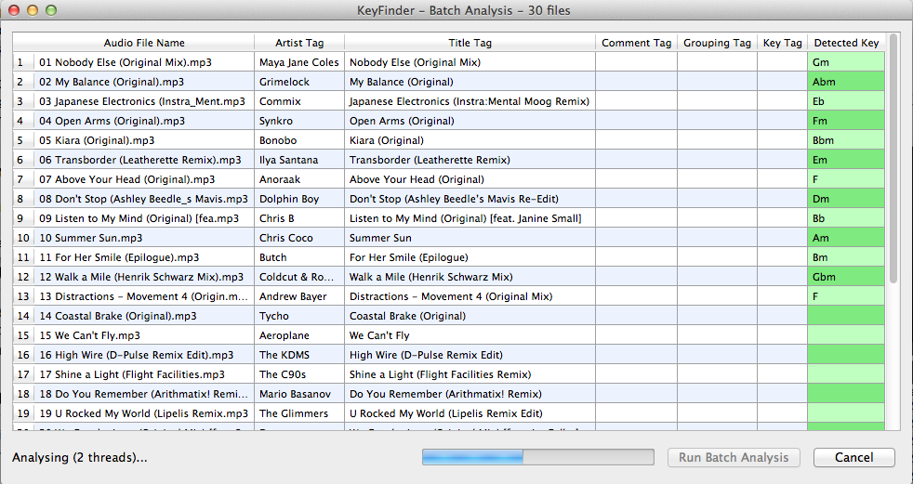Screen dimensions: 913x484
Task: Select file 17 Shine a Light (Flight Facilities.mp3
Action: click(x=144, y=374)
